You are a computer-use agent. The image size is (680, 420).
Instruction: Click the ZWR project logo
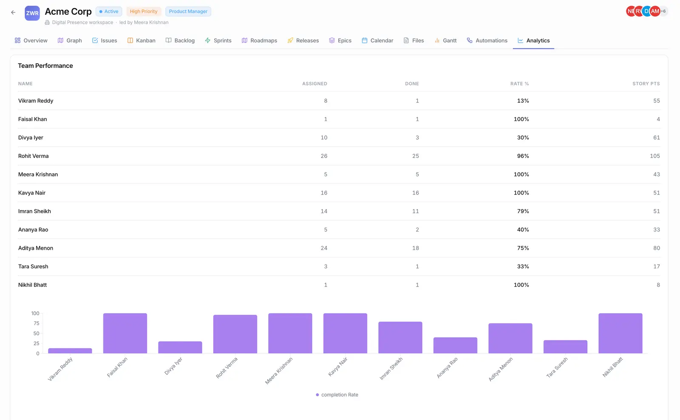(x=32, y=13)
